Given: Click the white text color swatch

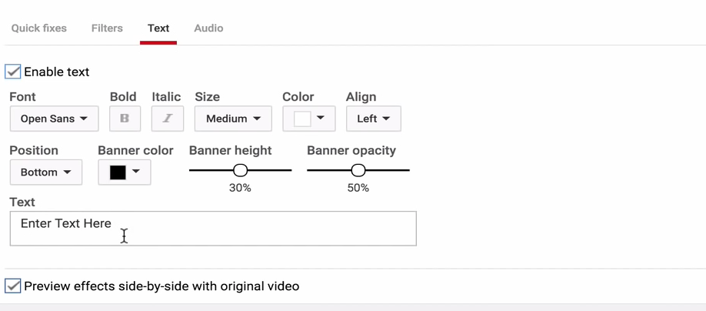Looking at the screenshot, I should (x=302, y=119).
